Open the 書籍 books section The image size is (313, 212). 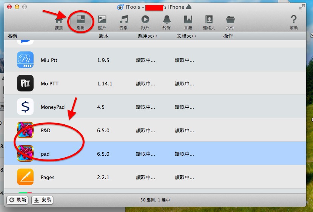[188, 22]
